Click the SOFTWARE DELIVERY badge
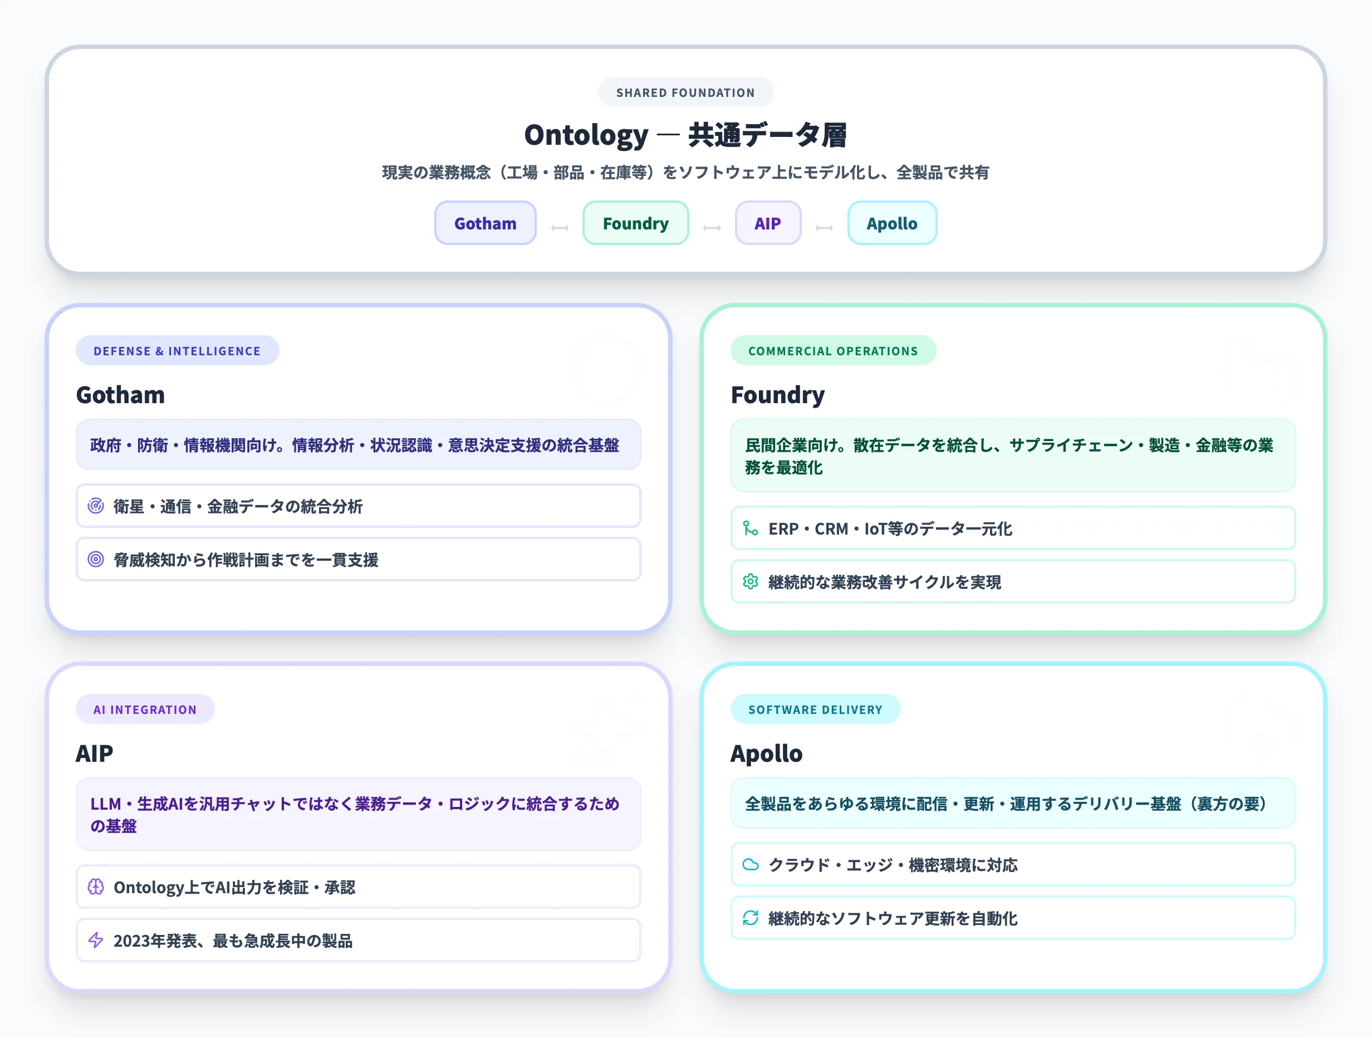This screenshot has height=1038, width=1372. coord(816,709)
